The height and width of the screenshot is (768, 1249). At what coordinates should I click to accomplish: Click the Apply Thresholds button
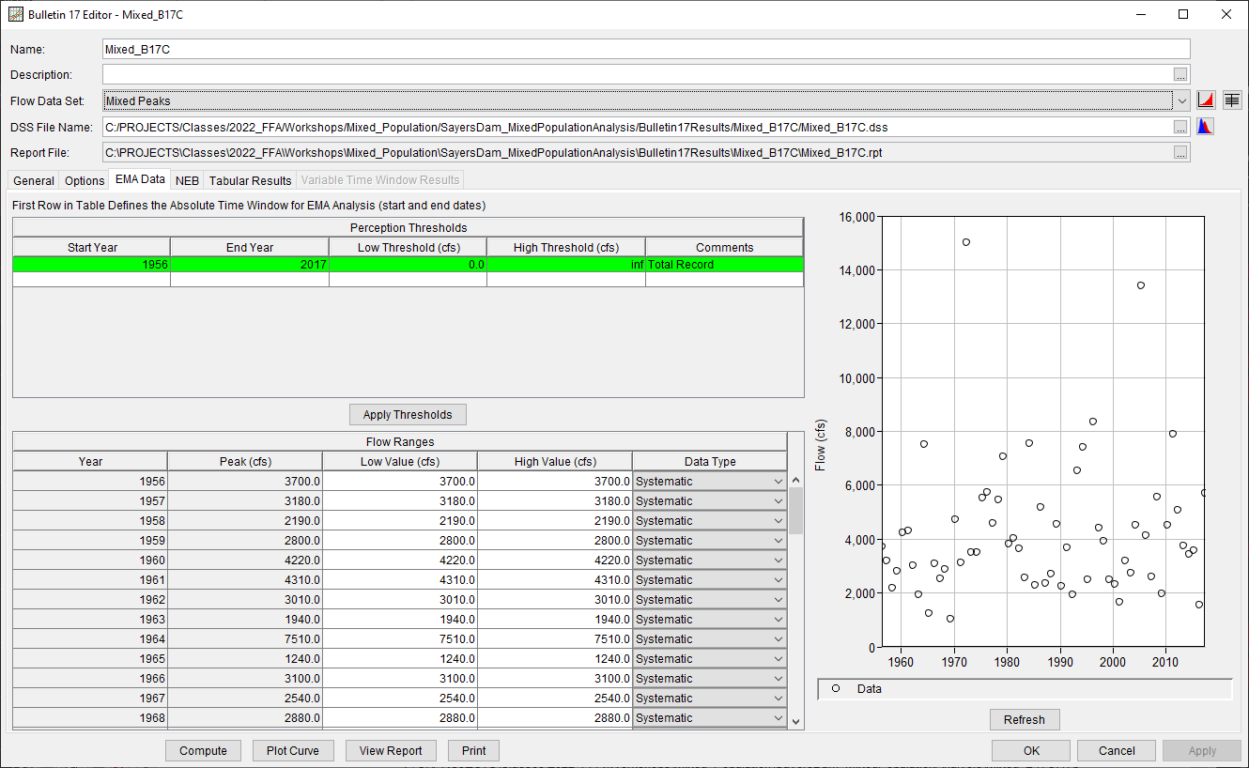(407, 414)
